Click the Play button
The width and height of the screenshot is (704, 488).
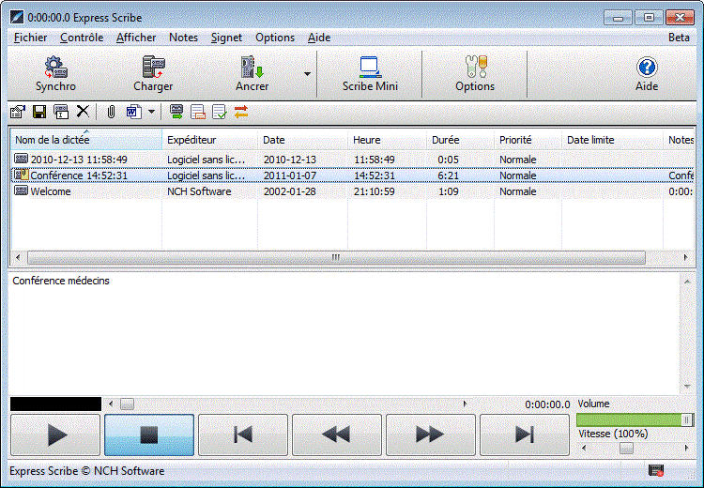[x=55, y=435]
